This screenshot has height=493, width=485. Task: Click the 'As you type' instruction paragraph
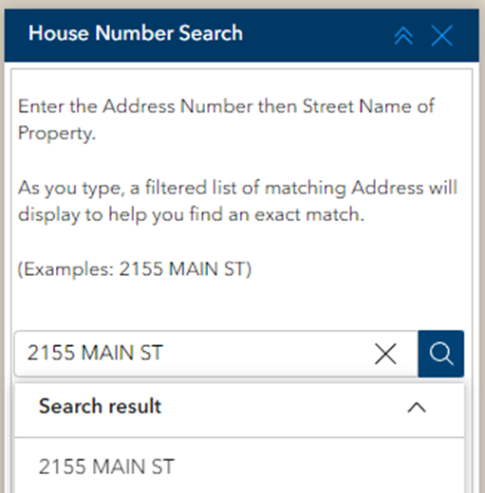(237, 201)
